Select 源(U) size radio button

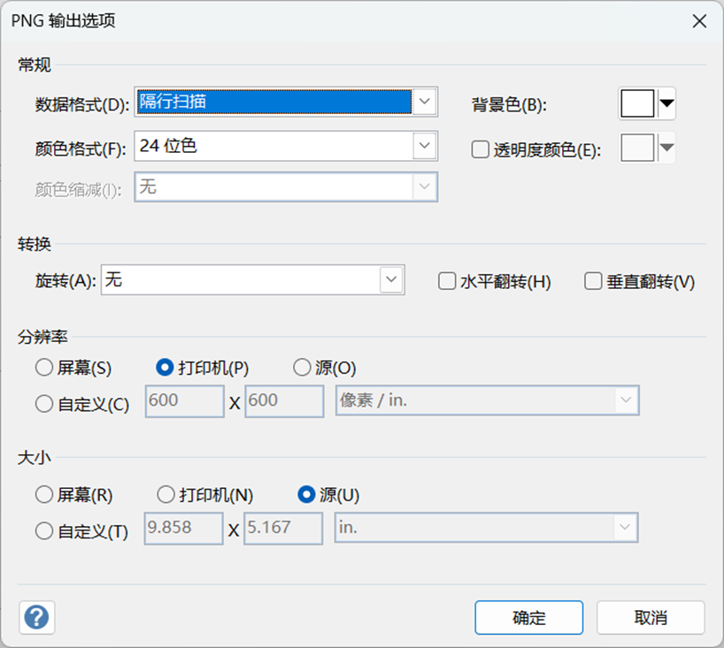point(307,495)
